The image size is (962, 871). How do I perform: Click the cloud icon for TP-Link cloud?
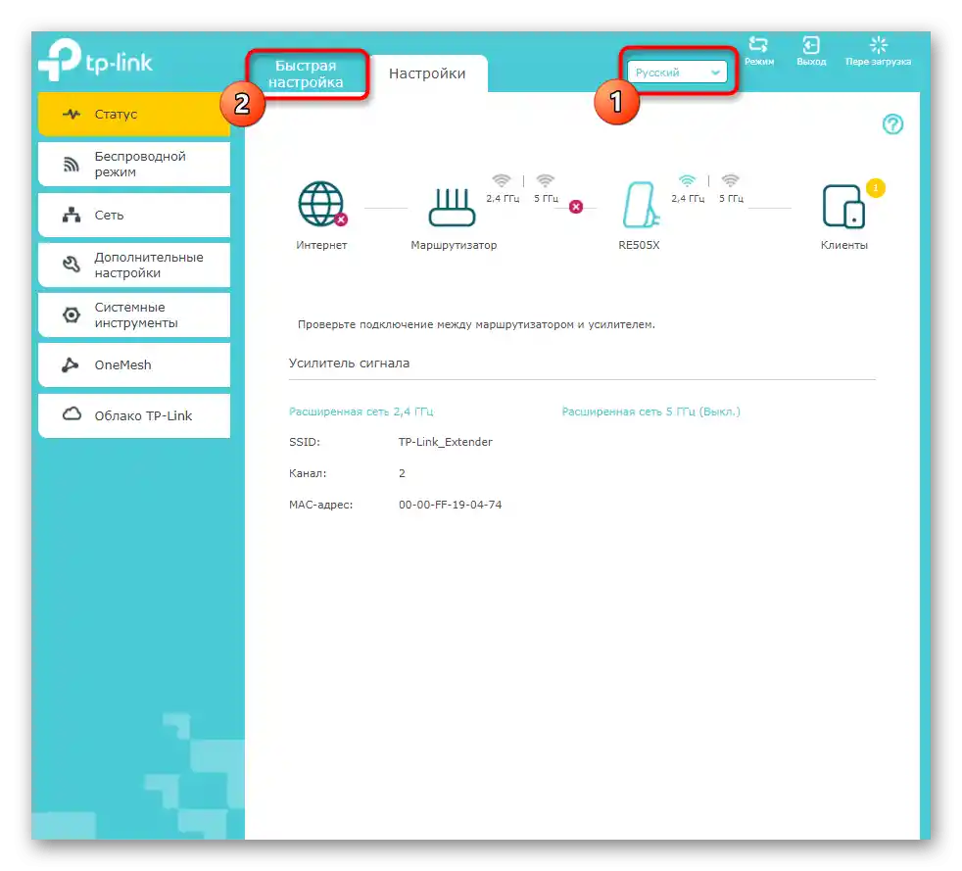click(72, 414)
